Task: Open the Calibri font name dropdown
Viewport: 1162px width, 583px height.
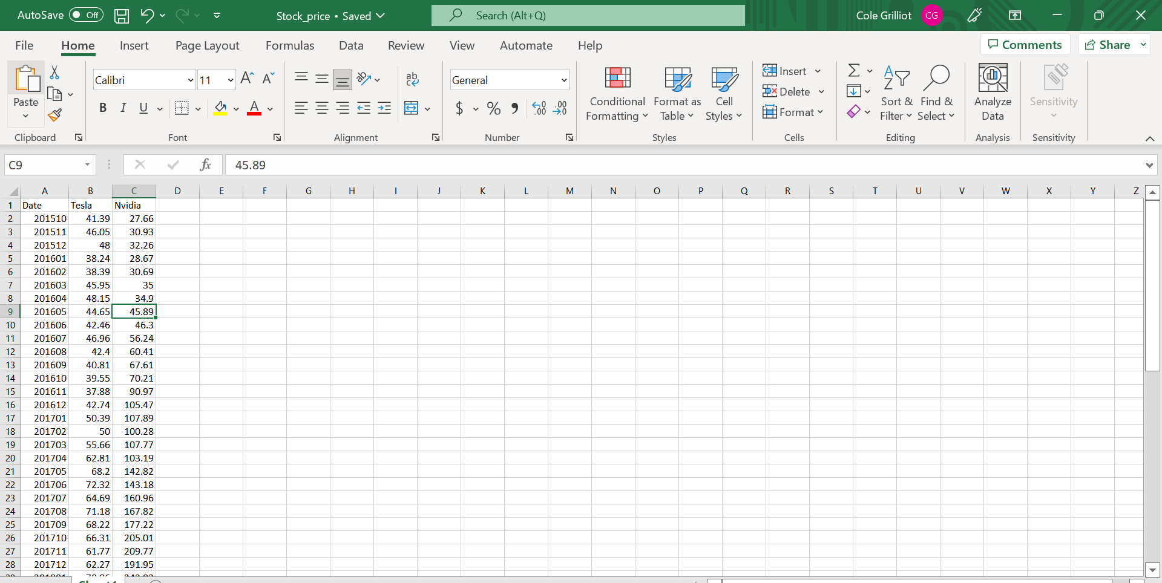Action: point(190,80)
